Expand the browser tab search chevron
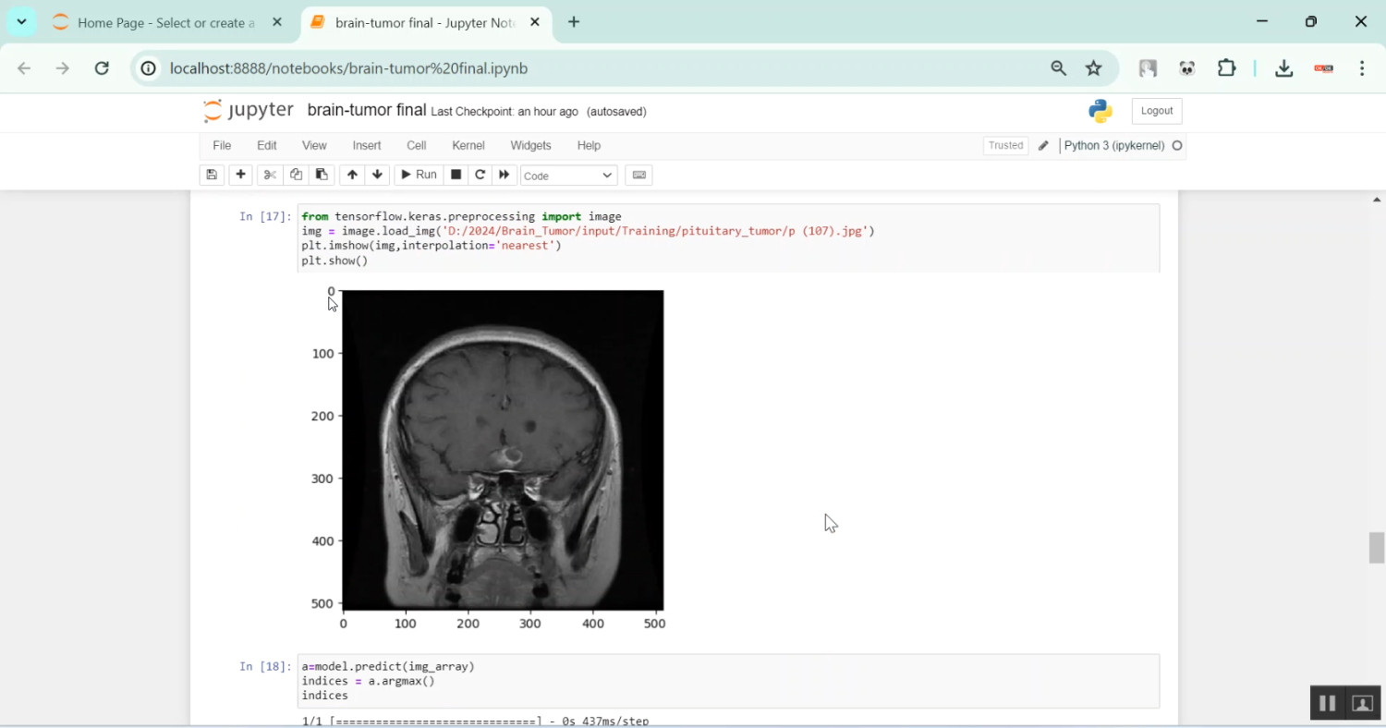 tap(21, 21)
